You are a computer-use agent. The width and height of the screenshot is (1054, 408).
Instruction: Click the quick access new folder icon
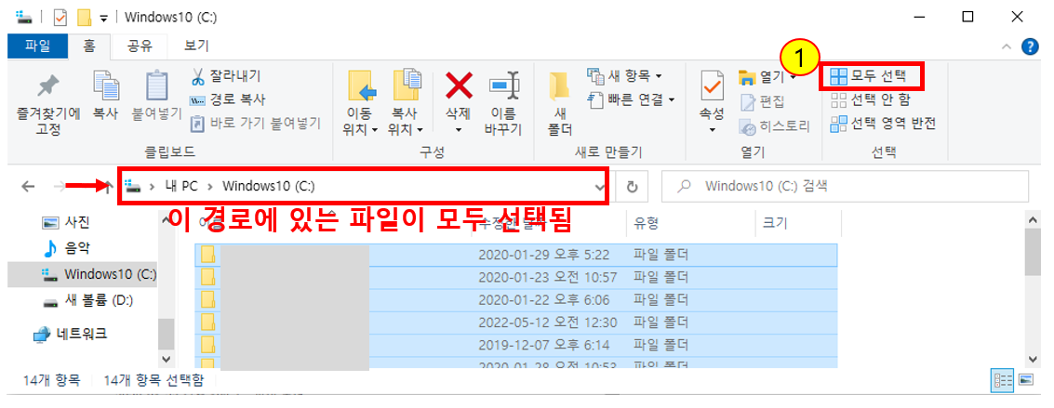[84, 17]
